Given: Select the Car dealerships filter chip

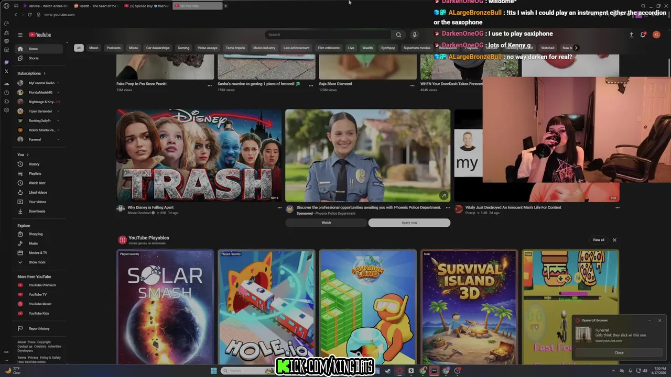Looking at the screenshot, I should 158,48.
